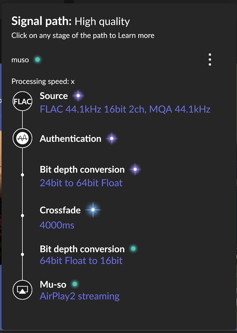Click the green dot next to muso
Screen dimensions: 237x333
point(38,60)
